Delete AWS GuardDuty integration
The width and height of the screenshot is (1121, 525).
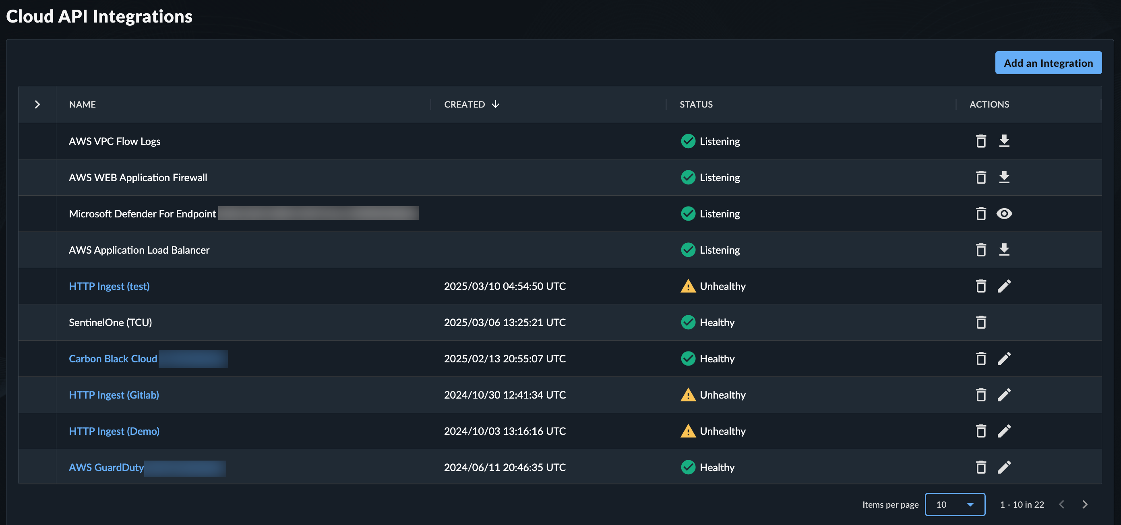click(x=981, y=467)
